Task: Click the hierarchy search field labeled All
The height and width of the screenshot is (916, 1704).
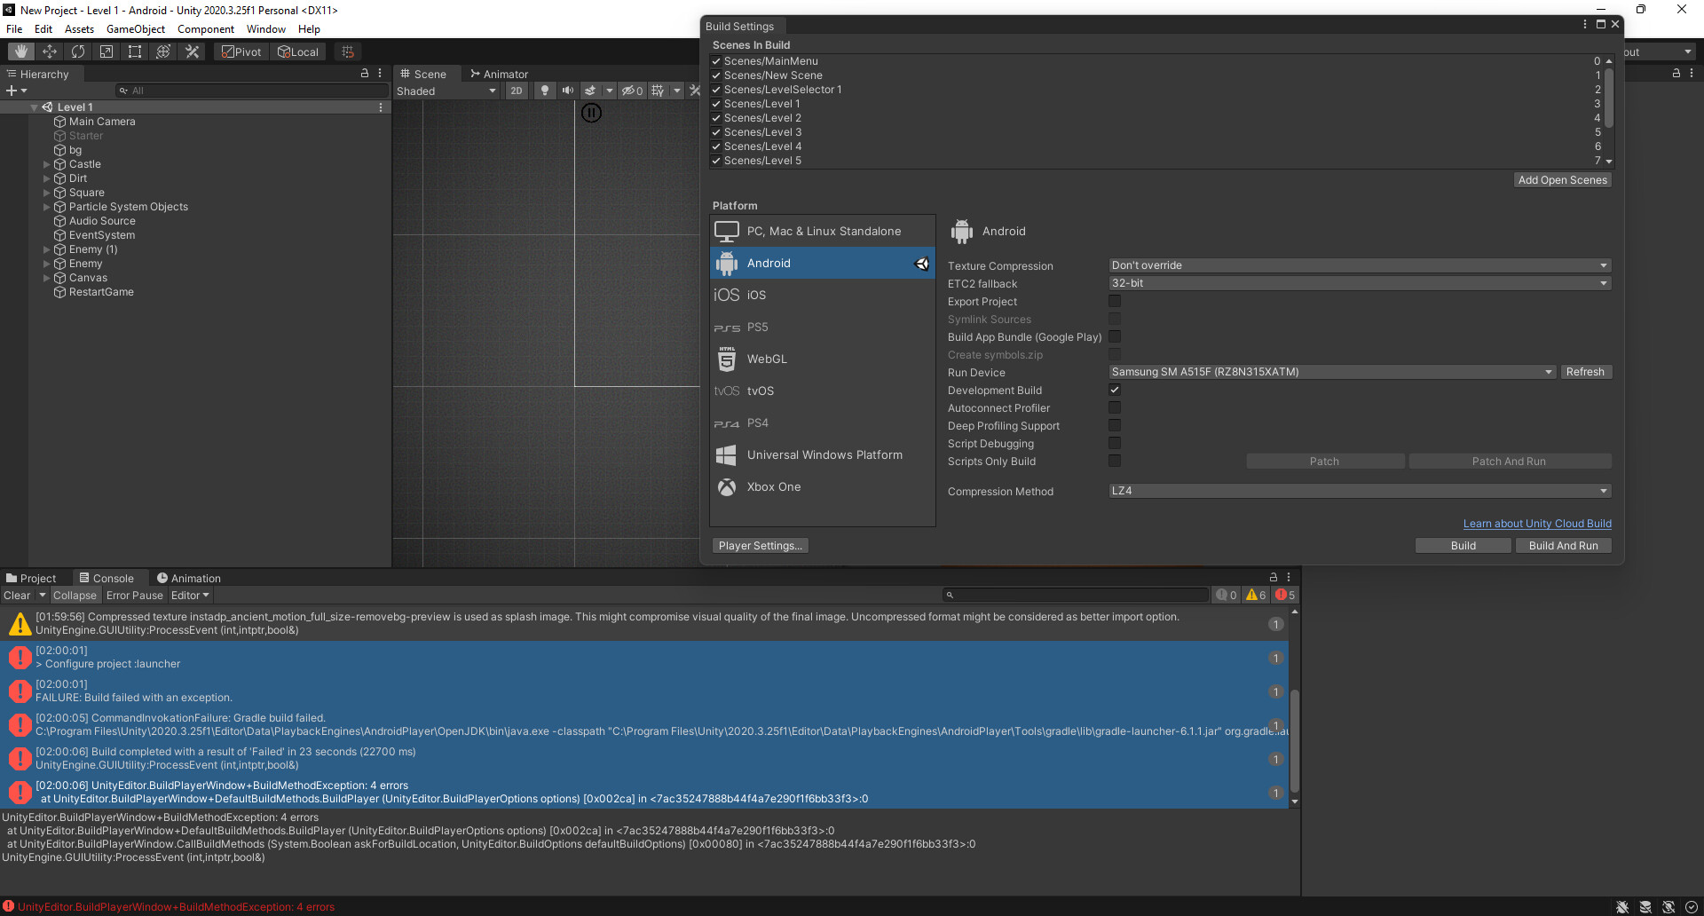Action: 251,90
